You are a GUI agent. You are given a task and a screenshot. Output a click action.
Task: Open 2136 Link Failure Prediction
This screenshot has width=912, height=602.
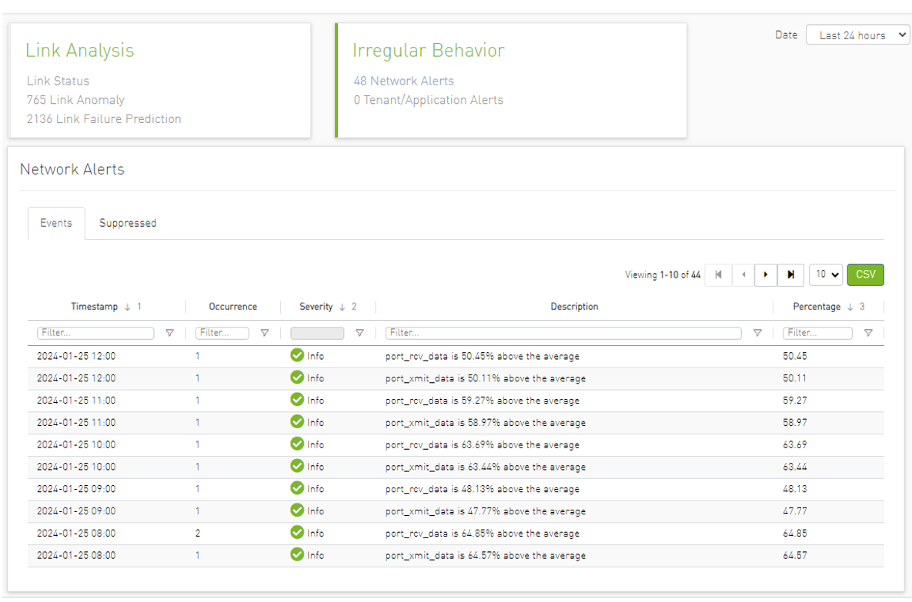[x=104, y=119]
